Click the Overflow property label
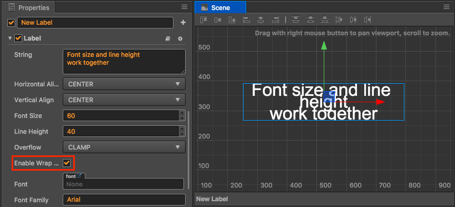This screenshot has height=207, width=455. click(x=28, y=147)
